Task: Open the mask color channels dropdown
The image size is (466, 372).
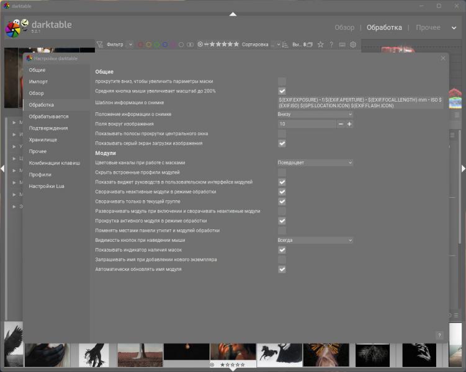Action: (x=315, y=162)
